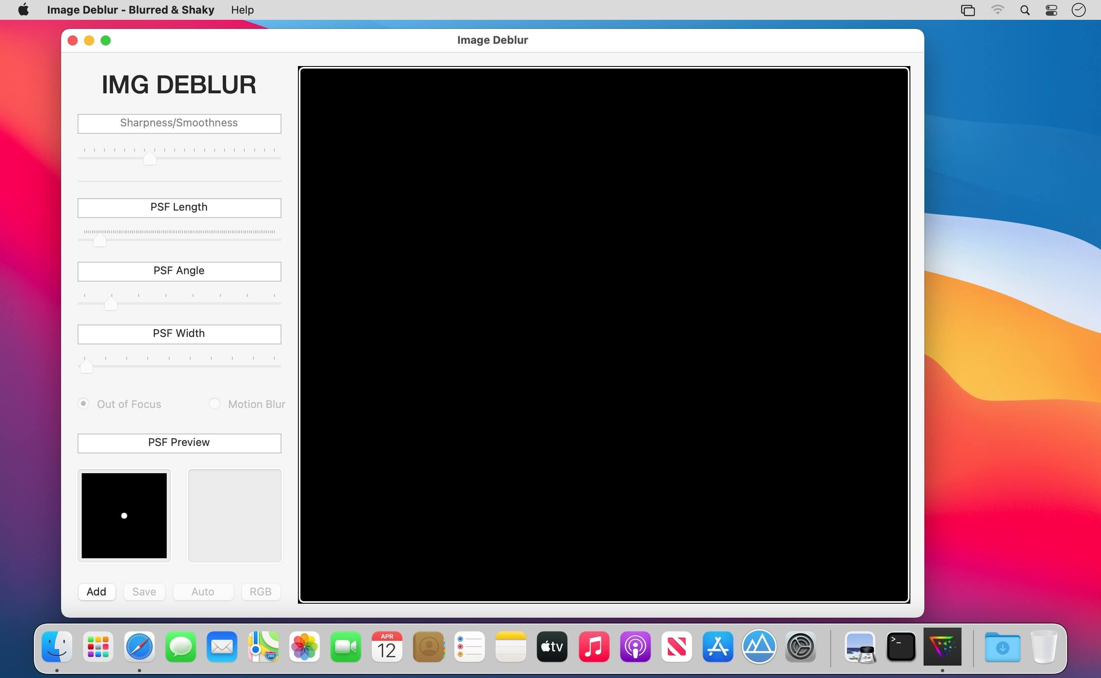
Task: Launch Safari from the dock
Action: click(139, 647)
